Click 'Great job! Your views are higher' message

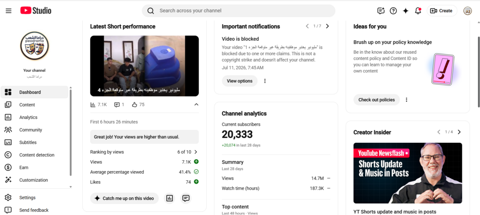click(145, 137)
